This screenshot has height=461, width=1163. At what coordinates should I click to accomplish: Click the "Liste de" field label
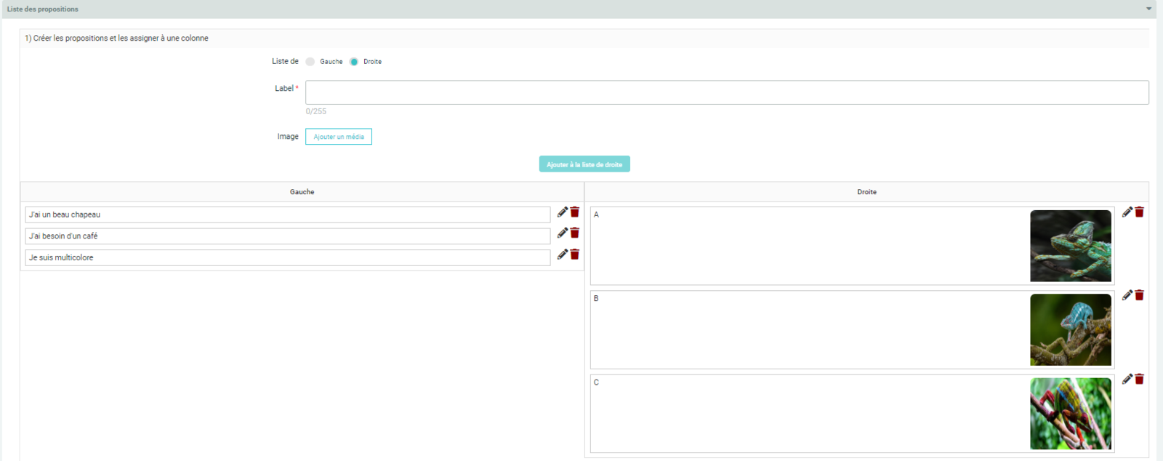pyautogui.click(x=285, y=61)
